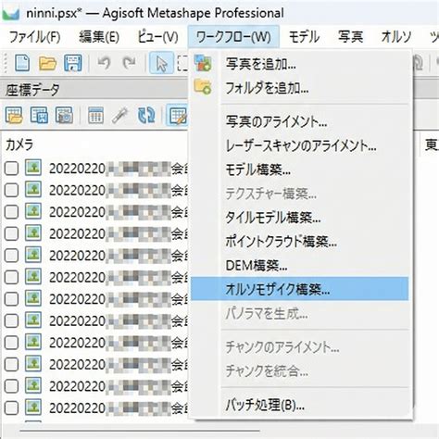This screenshot has width=439, height=439.
Task: Open the オルソ menu
Action: pyautogui.click(x=396, y=37)
